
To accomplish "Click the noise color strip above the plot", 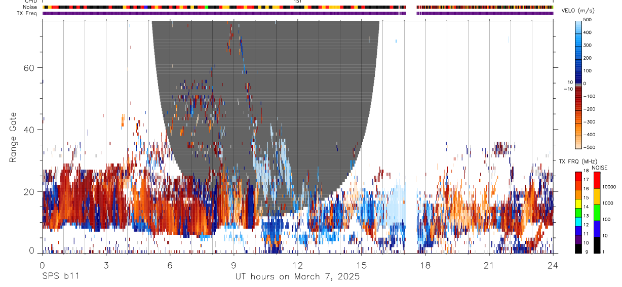I will 298,7.
